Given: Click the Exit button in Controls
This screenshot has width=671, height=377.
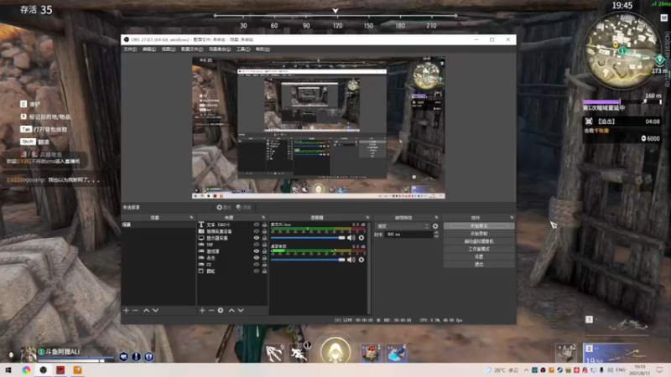Looking at the screenshot, I should (479, 264).
